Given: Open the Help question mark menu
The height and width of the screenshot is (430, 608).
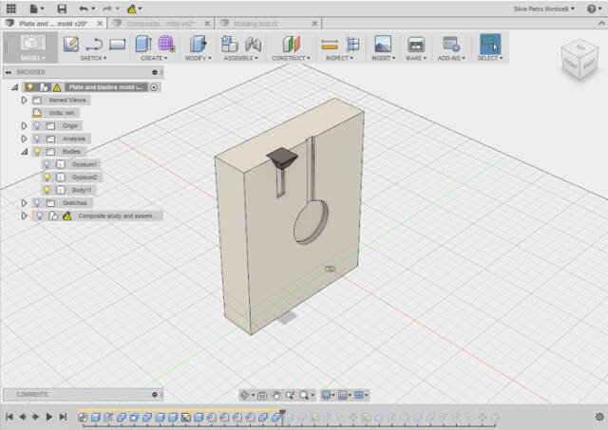Looking at the screenshot, I should point(591,9).
